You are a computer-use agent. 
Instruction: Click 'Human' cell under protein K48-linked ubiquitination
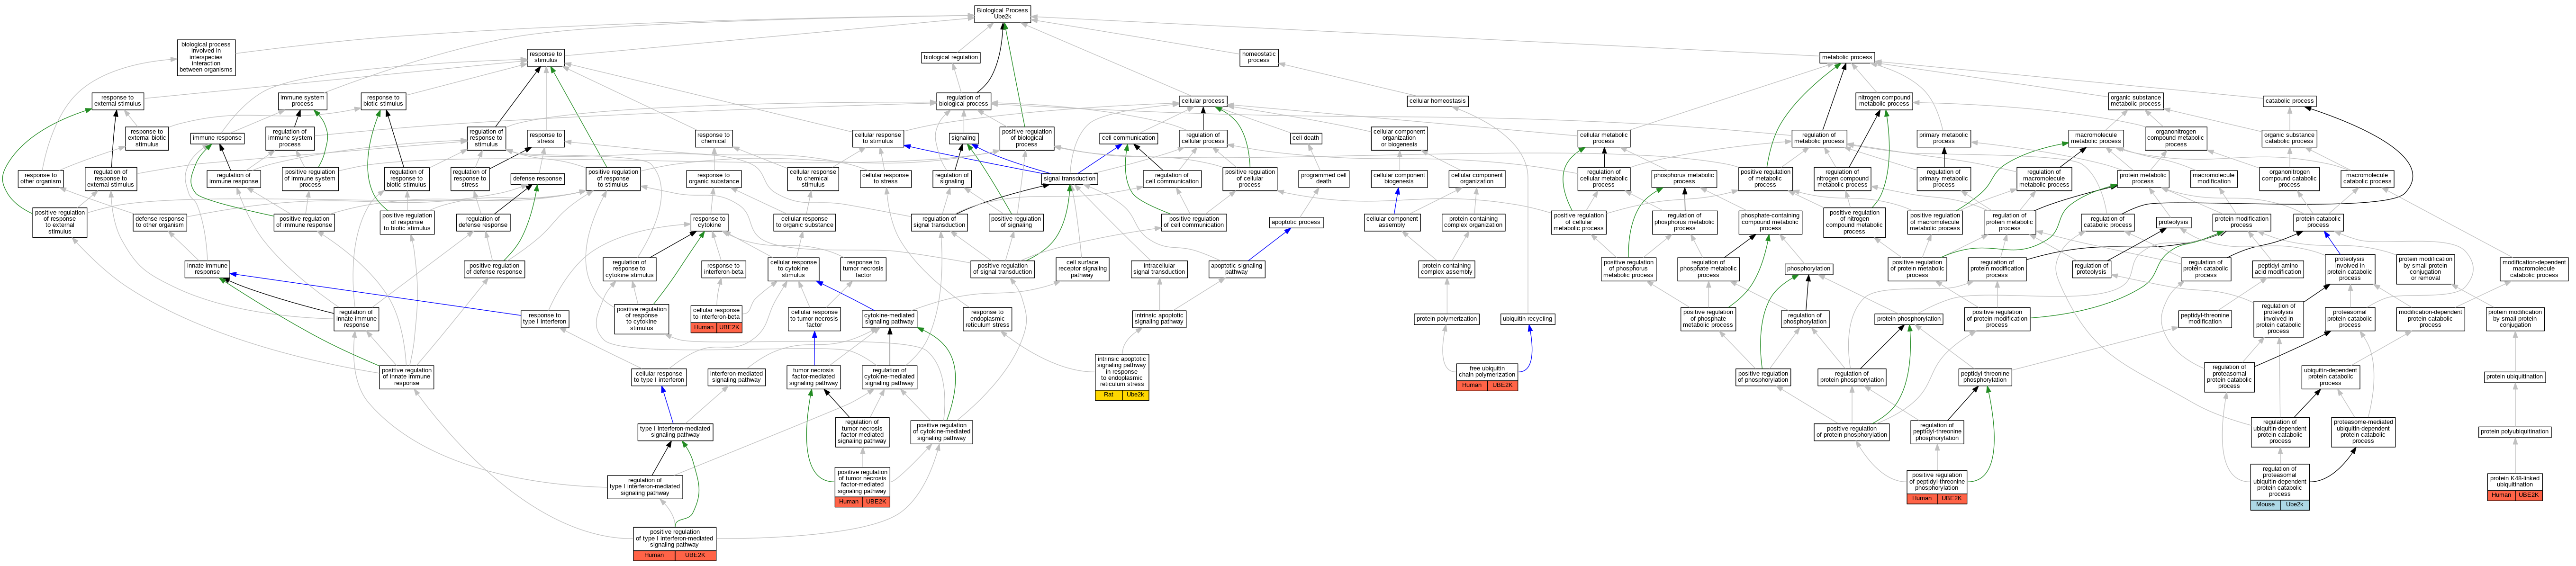pos(2501,496)
